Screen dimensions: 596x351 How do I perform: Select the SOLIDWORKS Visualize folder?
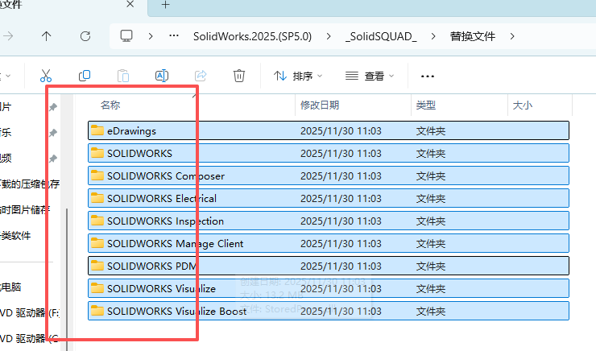tap(329, 288)
